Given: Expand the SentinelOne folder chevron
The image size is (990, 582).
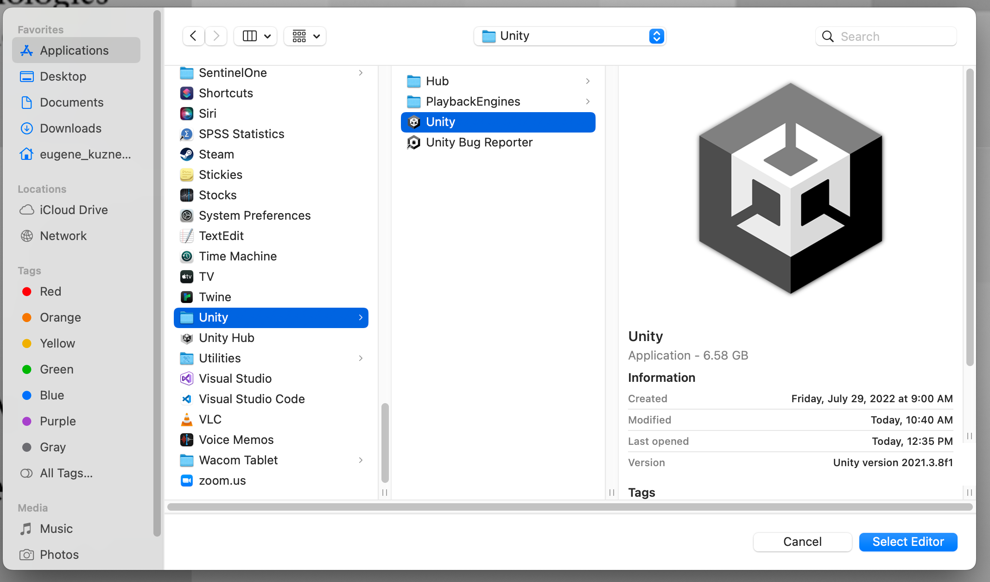Looking at the screenshot, I should tap(361, 73).
